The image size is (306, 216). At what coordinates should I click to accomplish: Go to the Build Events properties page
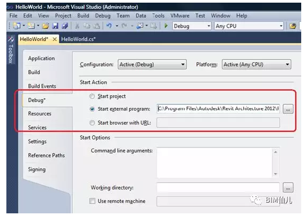42,86
